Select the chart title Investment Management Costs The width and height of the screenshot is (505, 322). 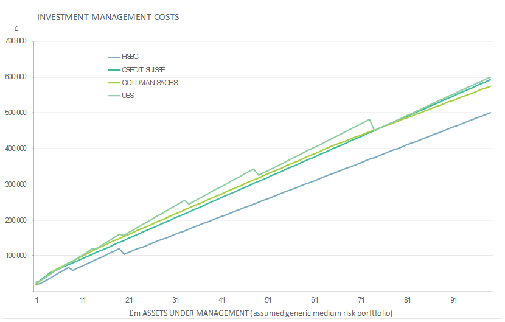[108, 17]
